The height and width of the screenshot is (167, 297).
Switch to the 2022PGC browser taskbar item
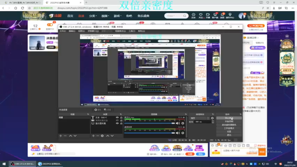tap(50, 164)
